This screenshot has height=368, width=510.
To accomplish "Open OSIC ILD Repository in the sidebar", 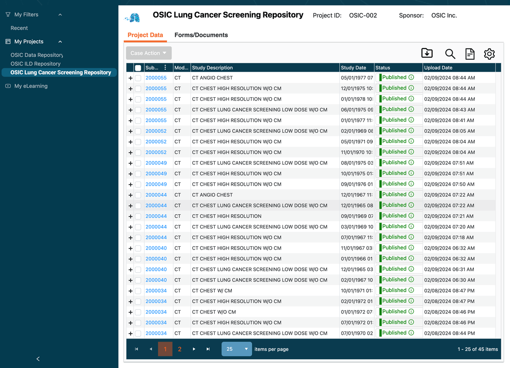I will (36, 64).
